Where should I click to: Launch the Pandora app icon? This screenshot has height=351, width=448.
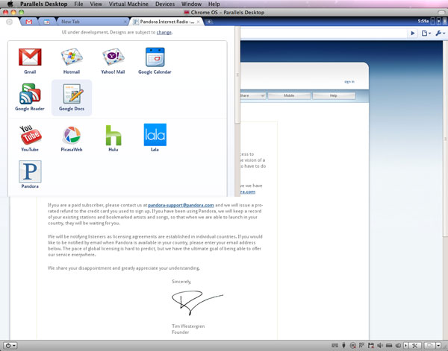(30, 171)
